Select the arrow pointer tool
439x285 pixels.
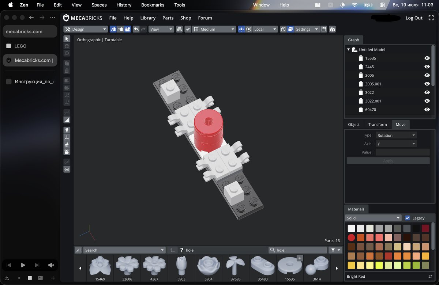[67, 39]
